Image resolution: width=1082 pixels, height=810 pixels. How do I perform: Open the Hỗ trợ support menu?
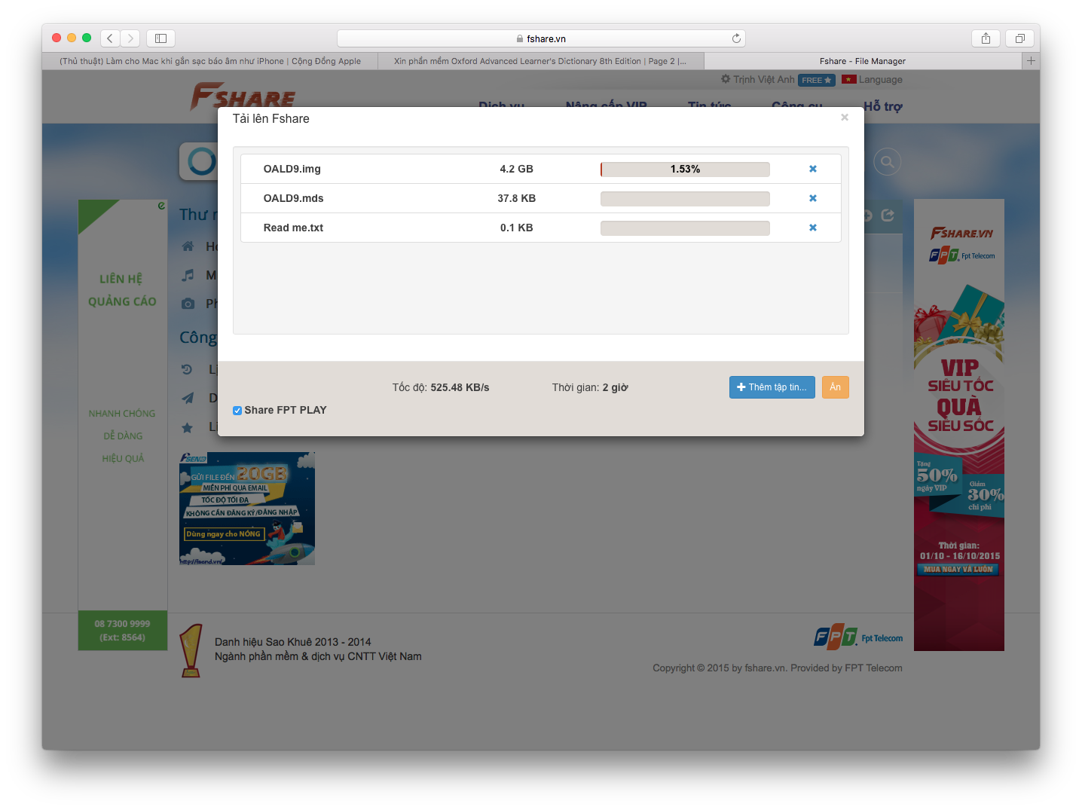882,106
